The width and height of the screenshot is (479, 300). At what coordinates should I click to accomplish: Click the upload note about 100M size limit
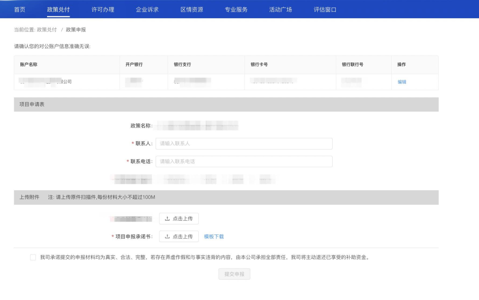click(102, 197)
